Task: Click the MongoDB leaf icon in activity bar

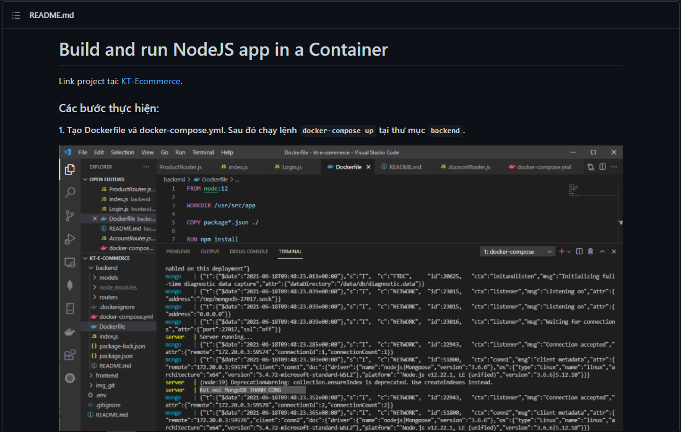Action: click(x=70, y=285)
